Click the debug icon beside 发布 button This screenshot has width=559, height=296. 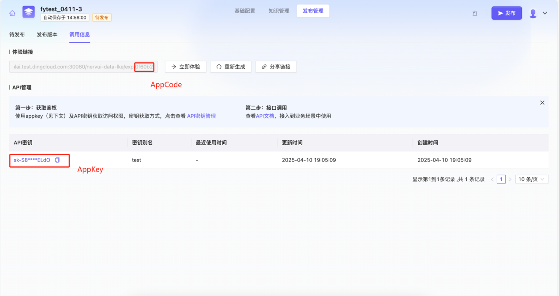(x=475, y=13)
